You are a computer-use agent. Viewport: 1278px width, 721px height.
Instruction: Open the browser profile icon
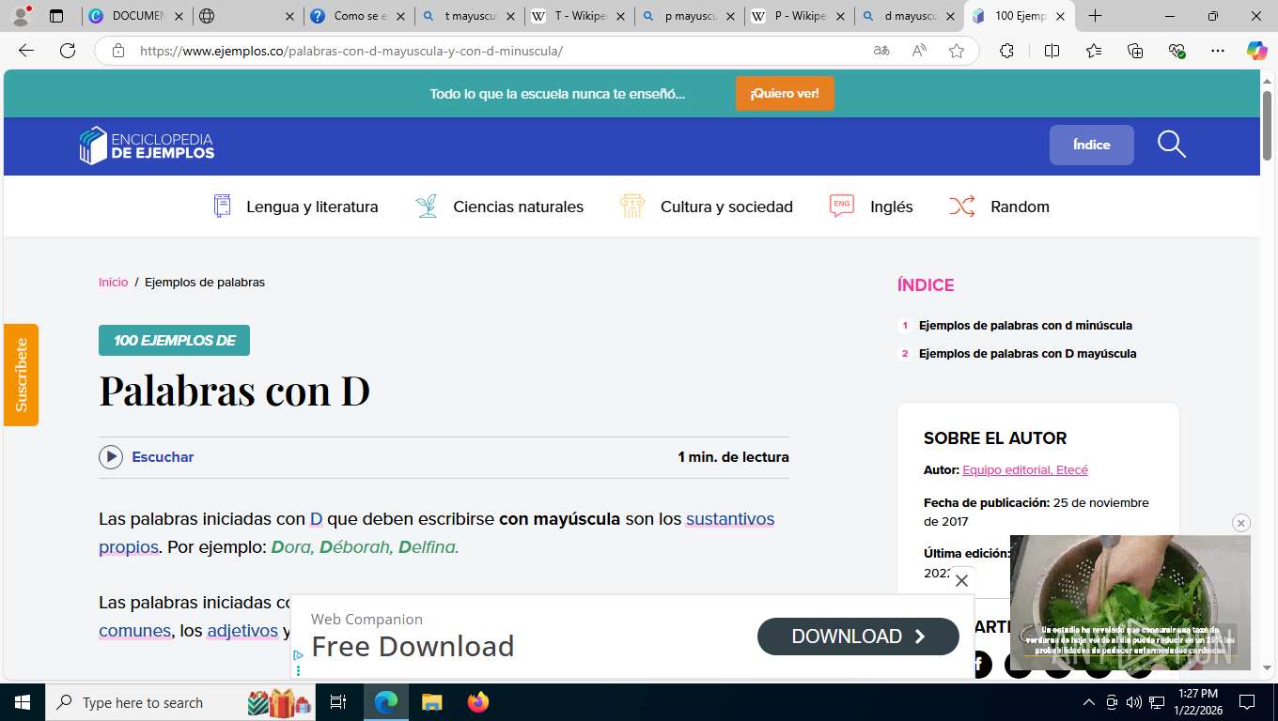(21, 16)
